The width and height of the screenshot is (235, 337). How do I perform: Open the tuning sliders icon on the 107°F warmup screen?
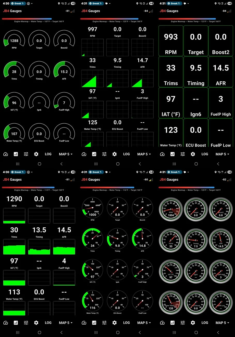pos(26,154)
